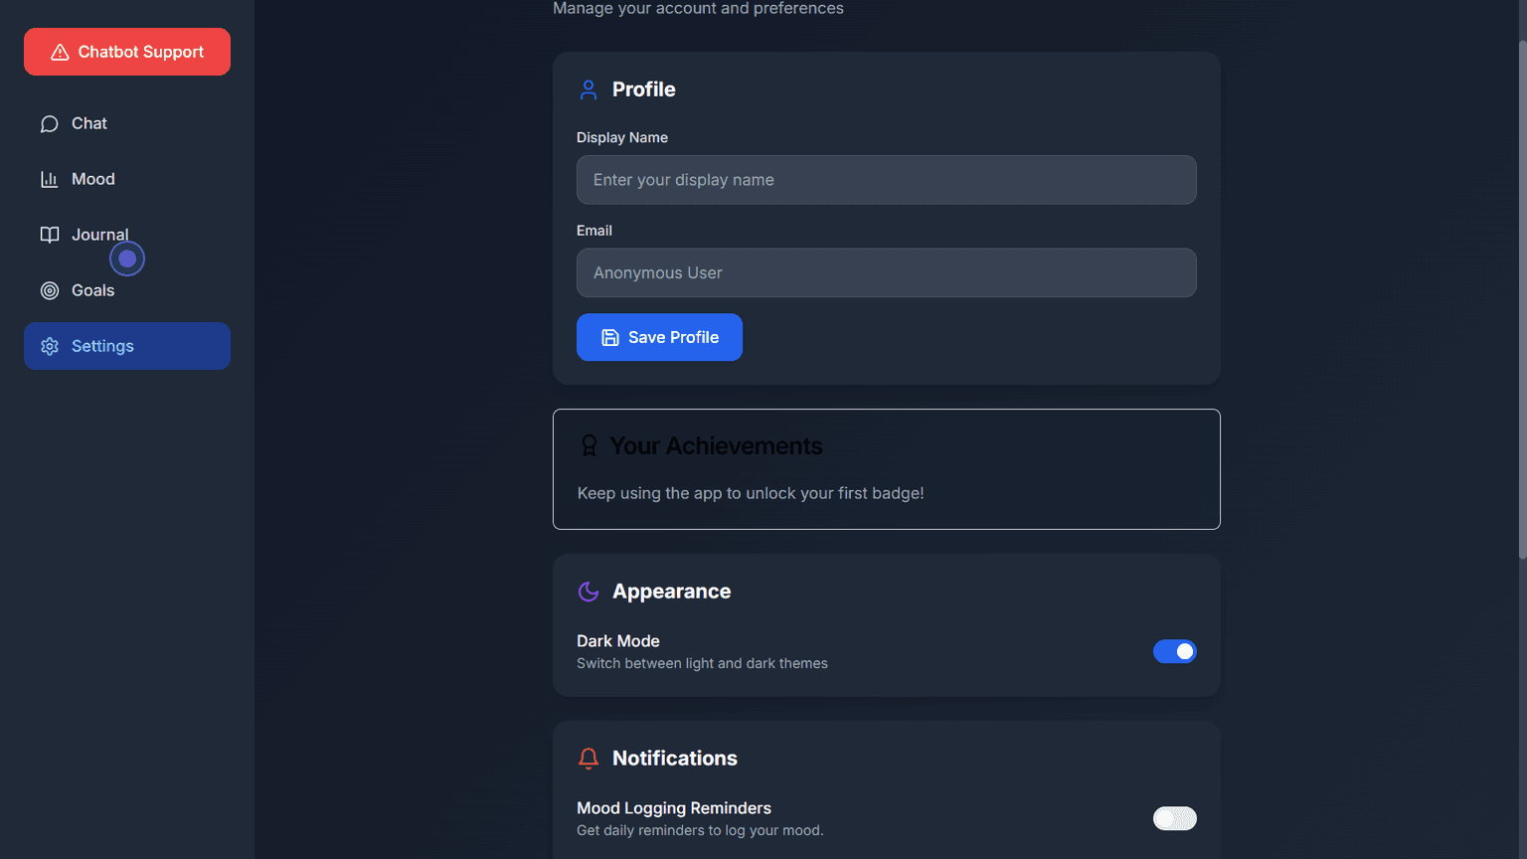Click the Goals target icon
Screen dimensions: 1527x859
[49, 290]
